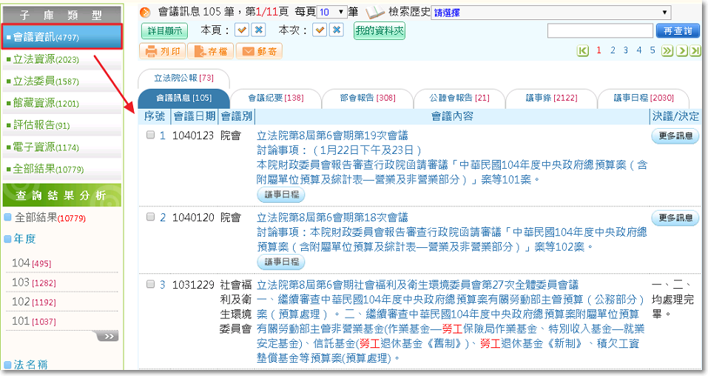Jump to first page using pagination arrow
This screenshot has width=708, height=376.
coord(583,50)
